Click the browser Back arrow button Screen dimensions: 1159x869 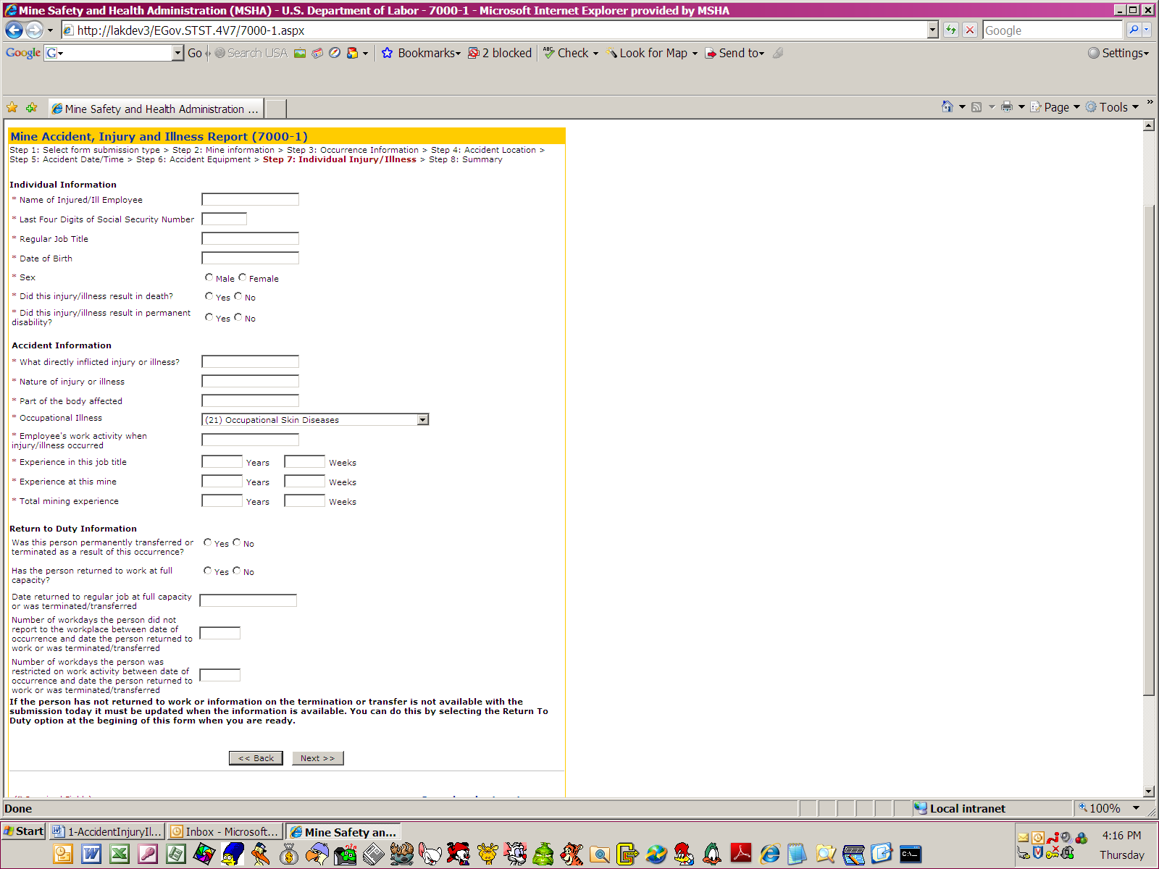[x=14, y=30]
